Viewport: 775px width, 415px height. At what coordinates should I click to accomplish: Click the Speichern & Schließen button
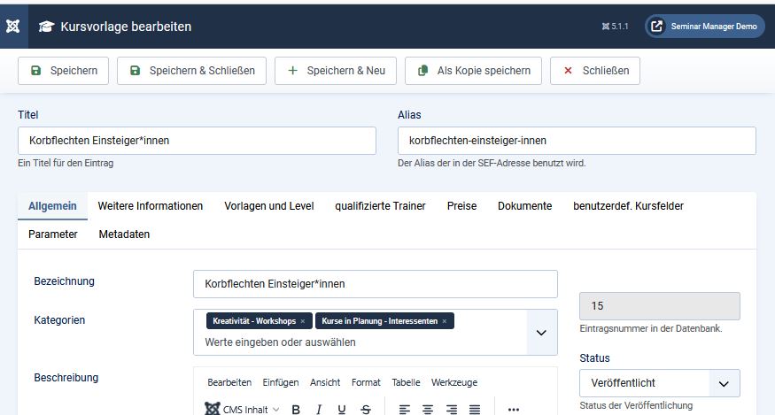192,71
